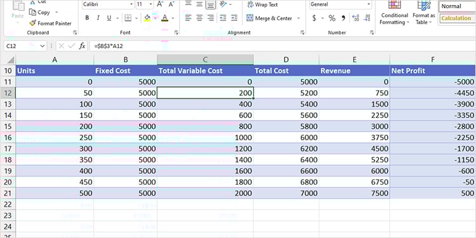Viewport: 476px width, 238px height.
Task: Select the Net Profit header cell
Action: click(x=433, y=70)
